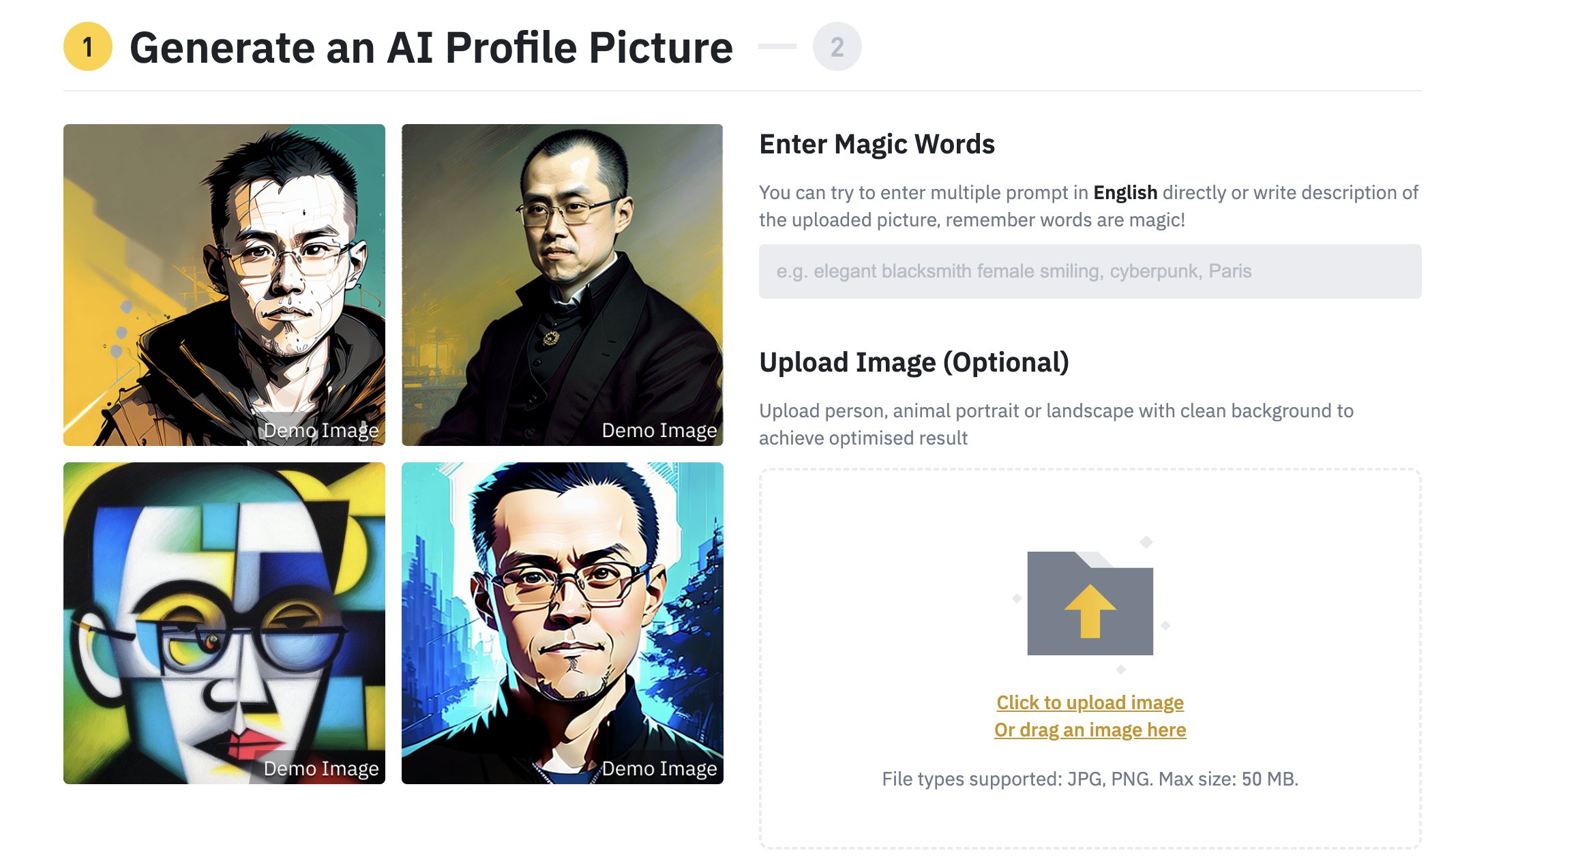Click the bold 'English' word in the description
1578x866 pixels.
click(1125, 192)
